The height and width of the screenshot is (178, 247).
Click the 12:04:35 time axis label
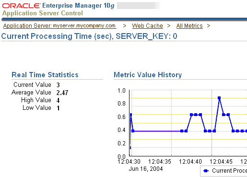pos(160,162)
